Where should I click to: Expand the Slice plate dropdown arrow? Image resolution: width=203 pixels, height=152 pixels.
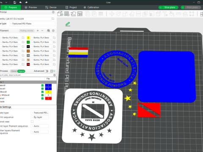pos(160,8)
